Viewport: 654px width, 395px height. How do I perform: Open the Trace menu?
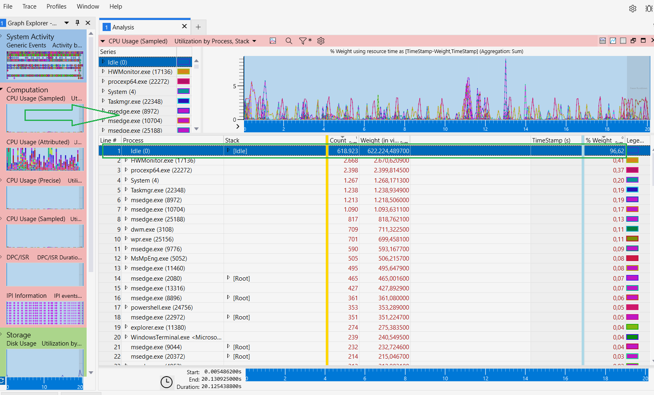[29, 7]
